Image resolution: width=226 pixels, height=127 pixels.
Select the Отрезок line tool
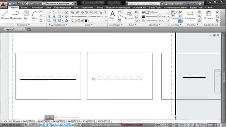(x=5, y=15)
